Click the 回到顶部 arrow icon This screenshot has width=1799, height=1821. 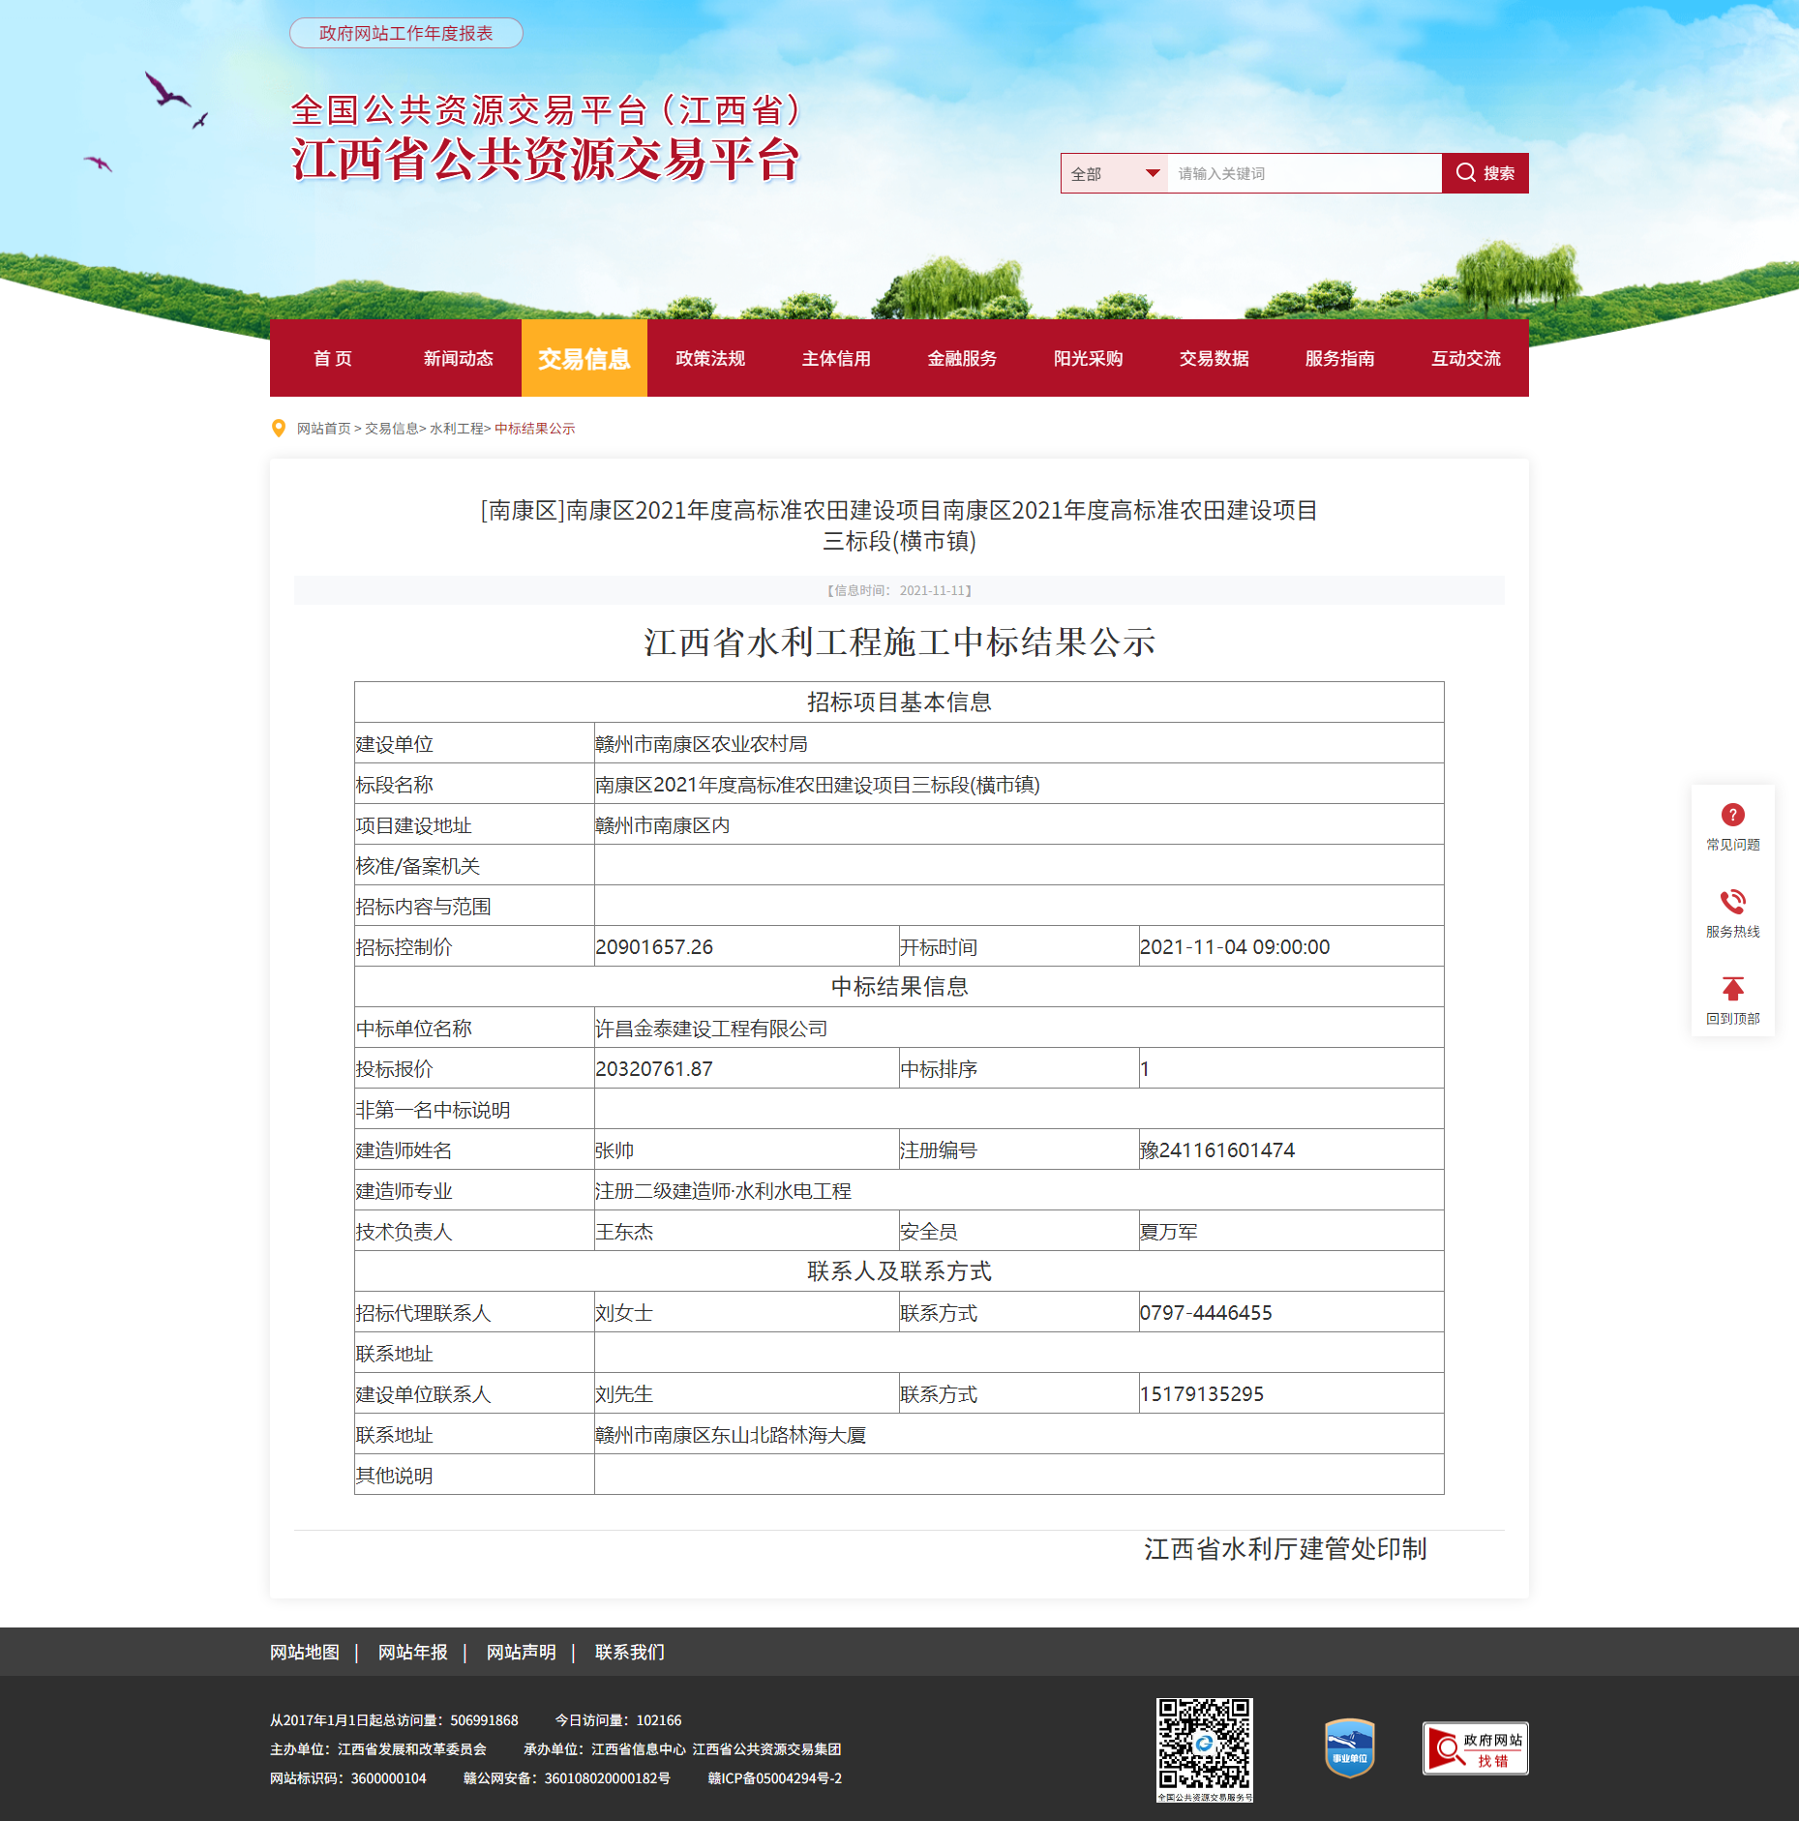coord(1732,989)
